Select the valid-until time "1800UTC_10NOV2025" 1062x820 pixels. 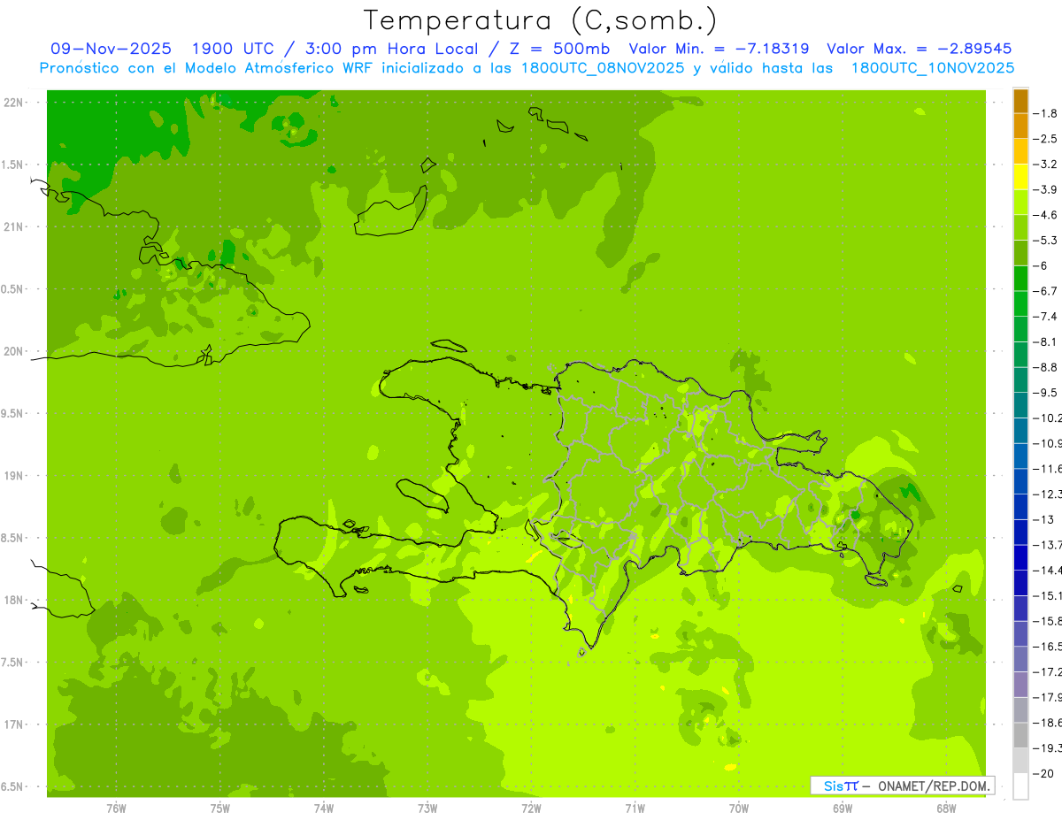tap(932, 68)
